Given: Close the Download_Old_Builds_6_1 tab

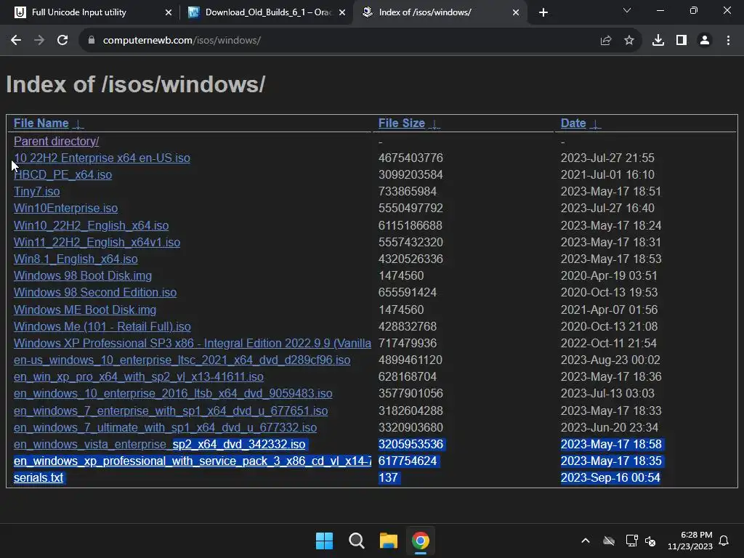Looking at the screenshot, I should click(342, 12).
